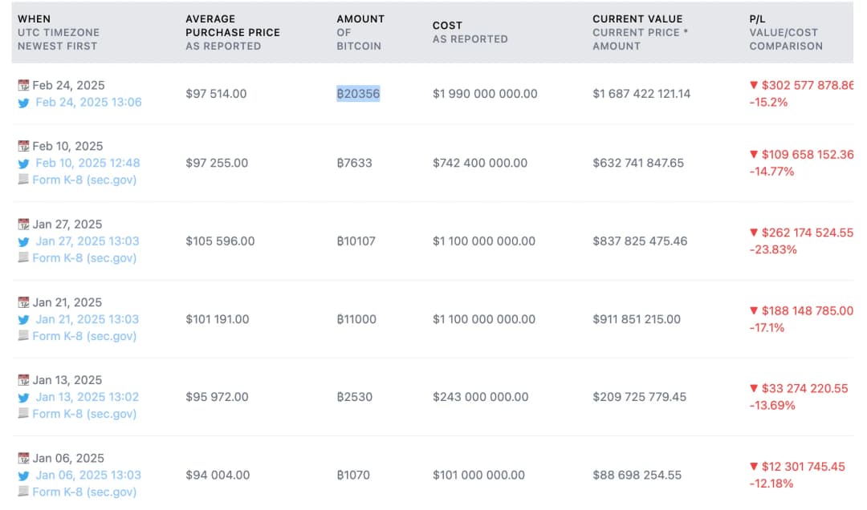Click the P/L column header
The image size is (867, 510).
759,18
